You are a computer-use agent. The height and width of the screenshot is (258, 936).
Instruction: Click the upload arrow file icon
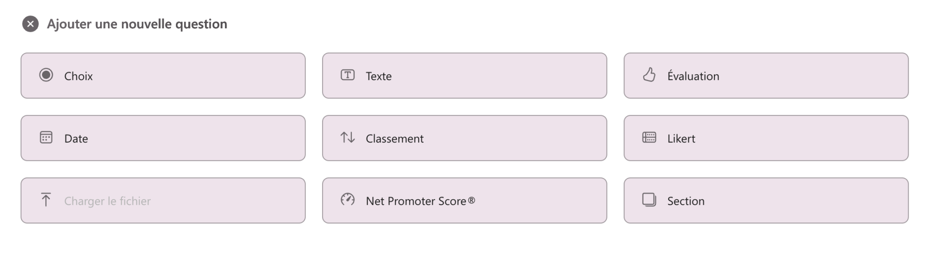coord(46,200)
